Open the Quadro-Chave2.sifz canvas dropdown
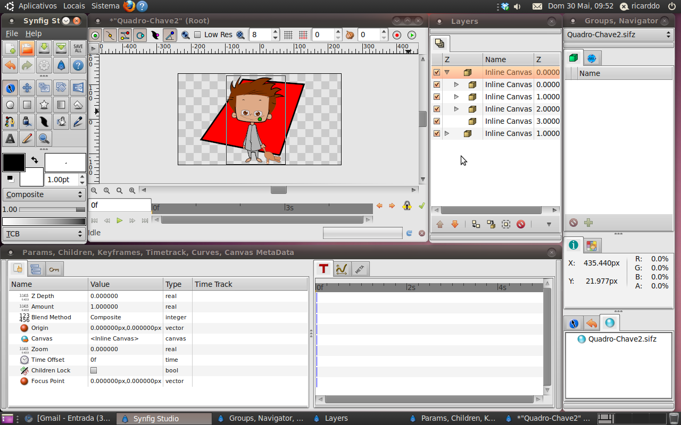The width and height of the screenshot is (681, 425). [x=619, y=35]
